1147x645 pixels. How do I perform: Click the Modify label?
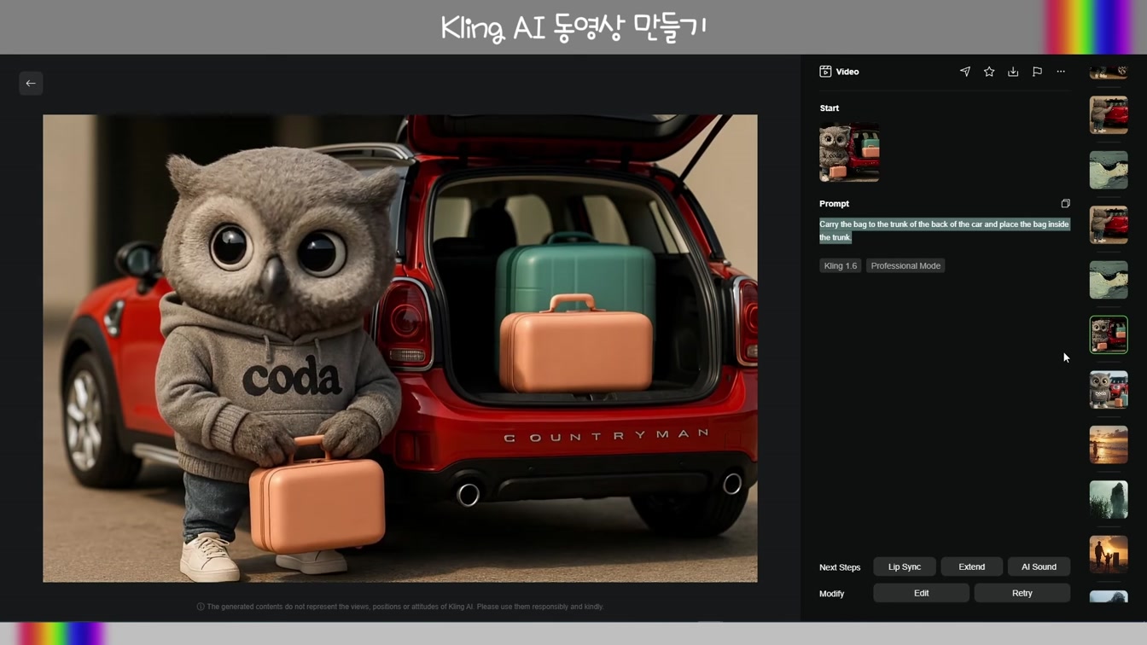pyautogui.click(x=832, y=594)
